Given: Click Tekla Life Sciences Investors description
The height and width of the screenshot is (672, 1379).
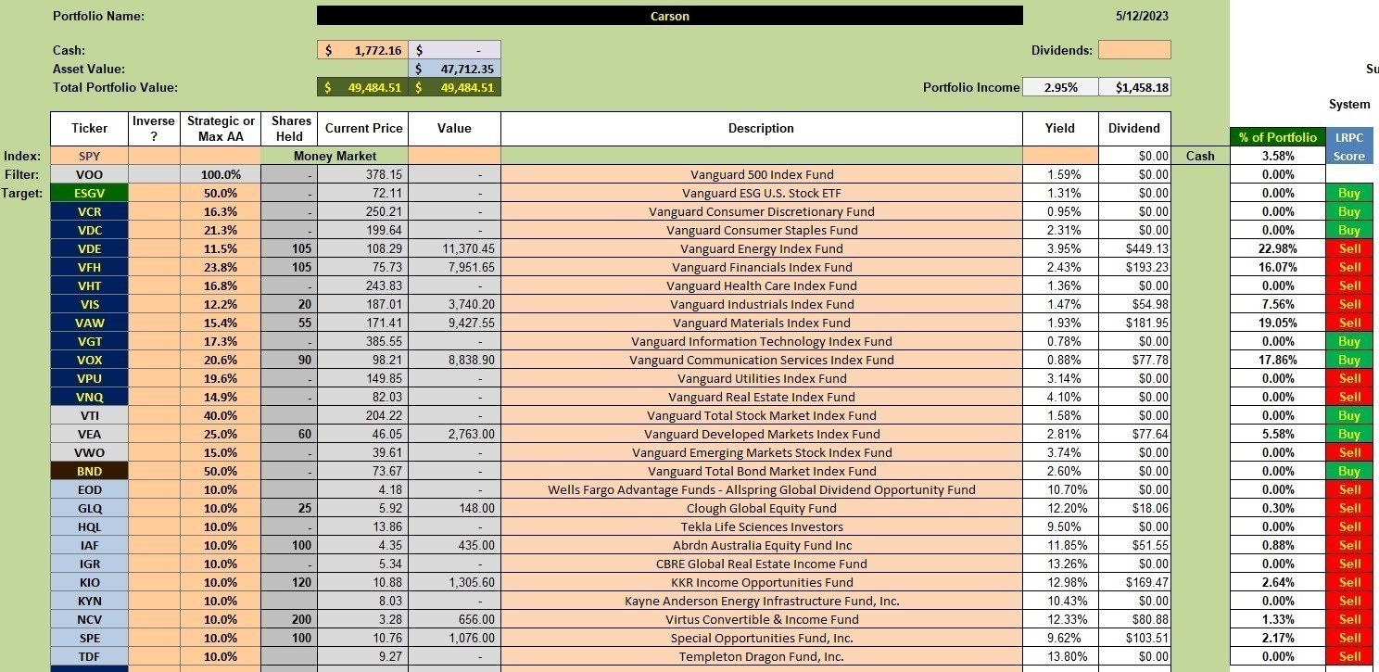Looking at the screenshot, I should click(x=761, y=526).
